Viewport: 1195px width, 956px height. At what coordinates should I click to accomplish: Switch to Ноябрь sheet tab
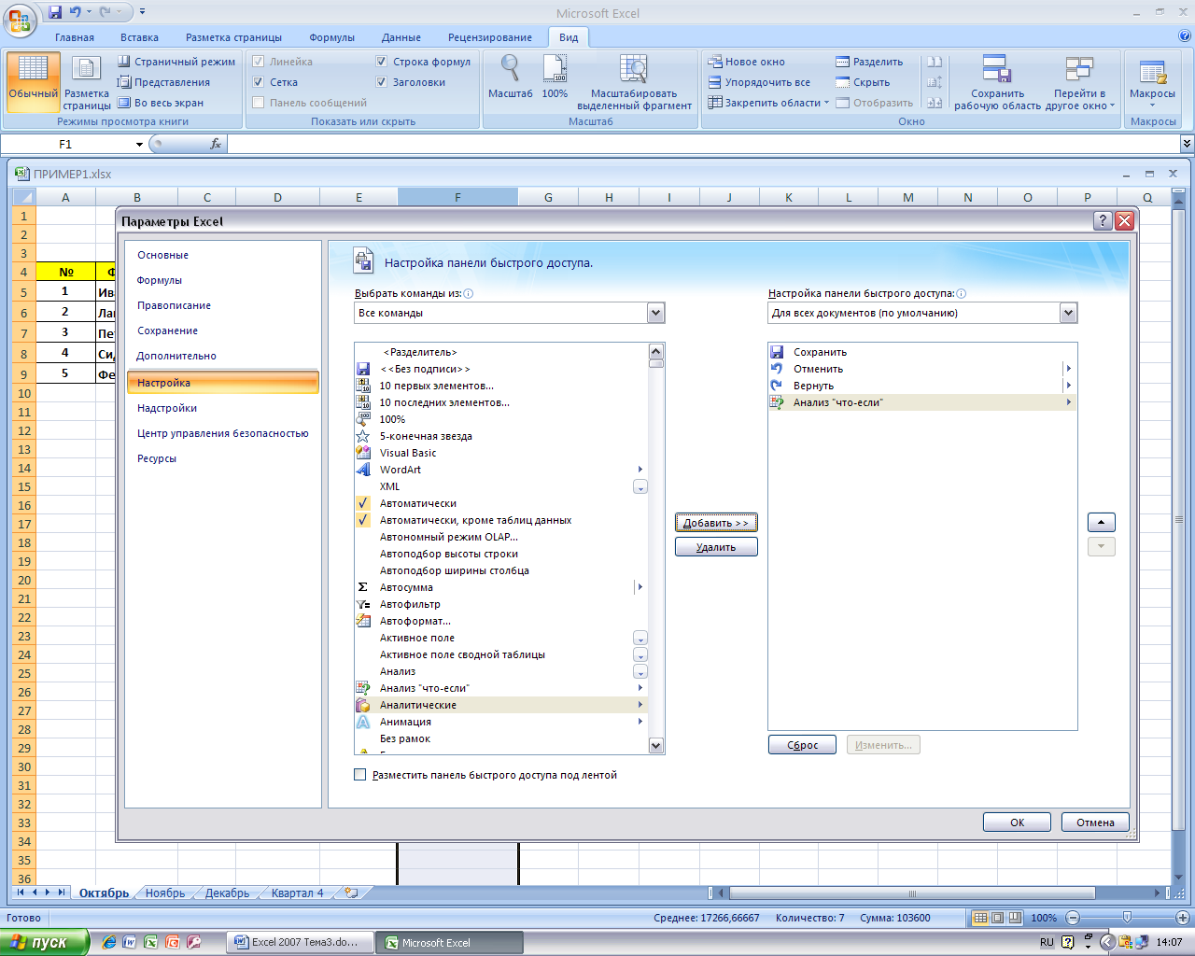[x=165, y=893]
